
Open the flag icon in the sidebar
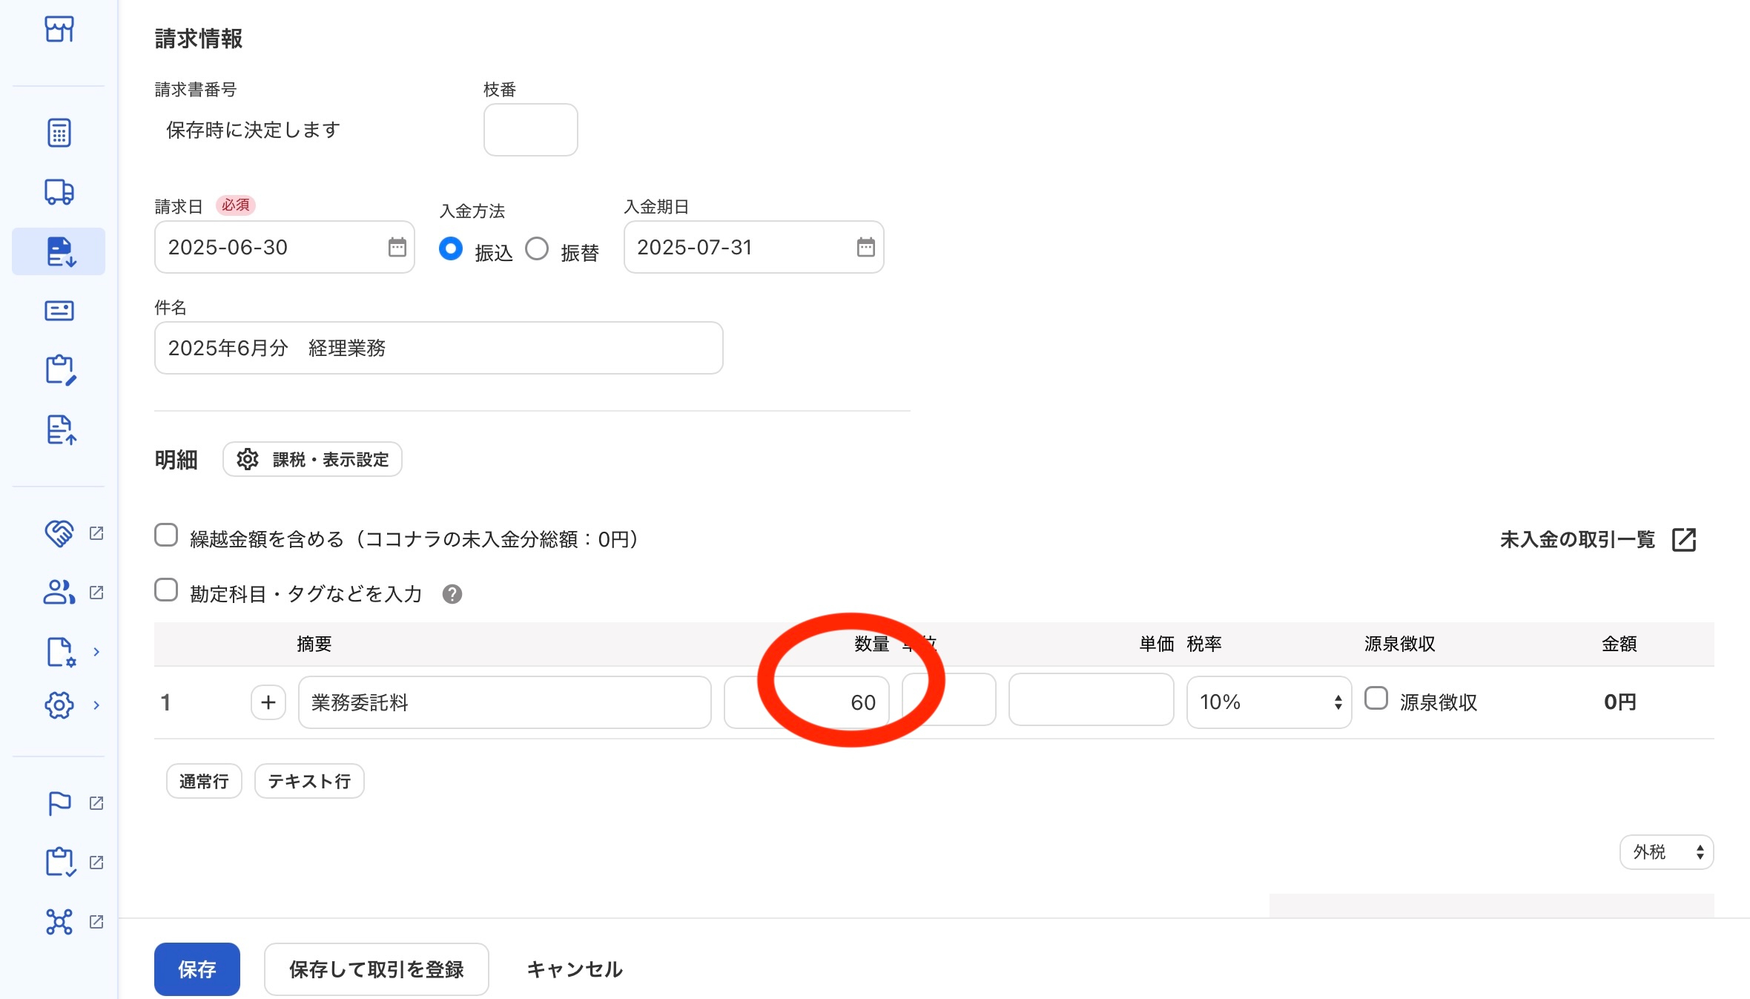pyautogui.click(x=59, y=803)
